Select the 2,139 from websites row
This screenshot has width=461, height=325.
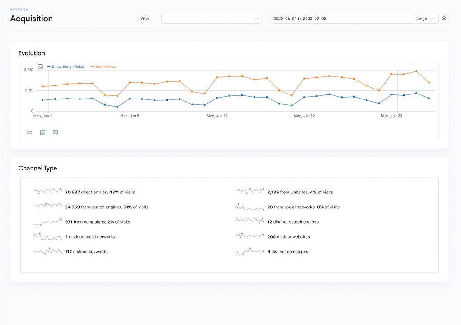300,192
